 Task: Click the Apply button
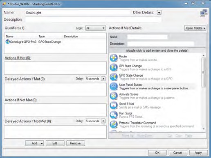point(198,153)
